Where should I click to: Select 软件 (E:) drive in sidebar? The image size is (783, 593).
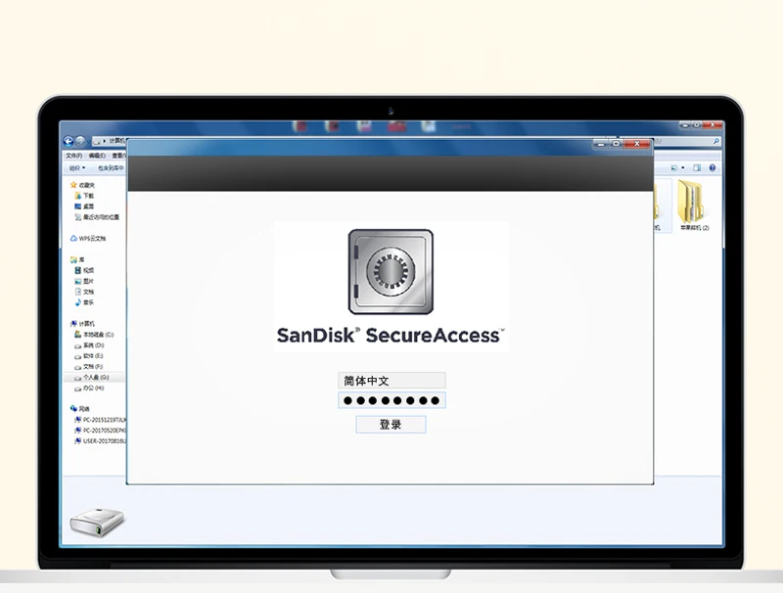(x=89, y=356)
